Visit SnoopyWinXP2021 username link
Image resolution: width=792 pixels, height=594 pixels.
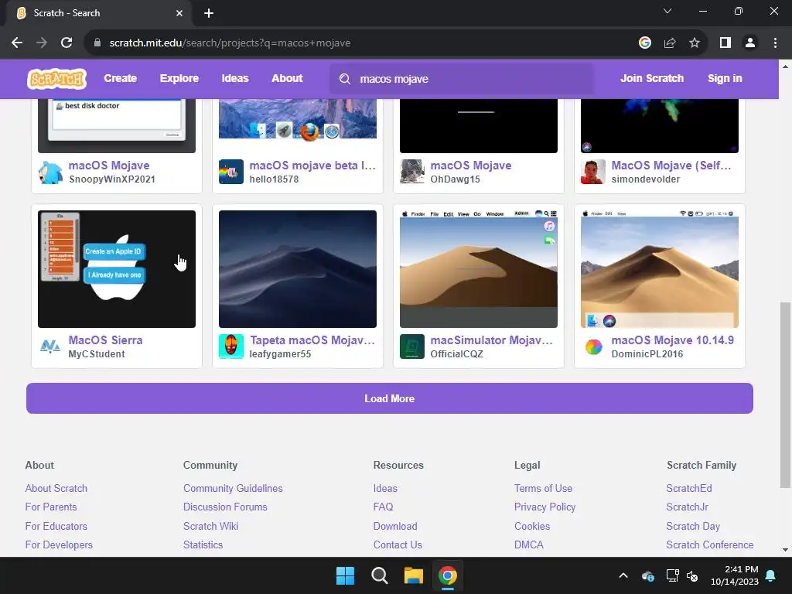111,179
